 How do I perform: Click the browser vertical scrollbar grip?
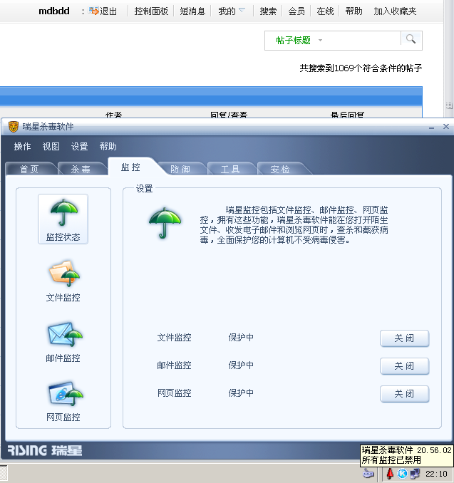(449, 105)
